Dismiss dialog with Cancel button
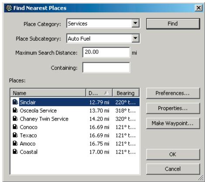 pos(173,169)
